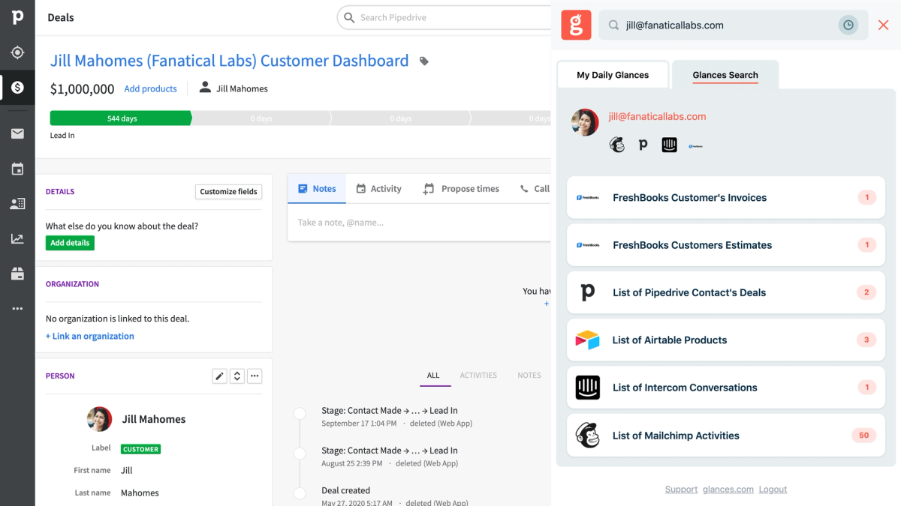Click the Intercom icon under Jill's email
The width and height of the screenshot is (901, 506).
(x=670, y=145)
